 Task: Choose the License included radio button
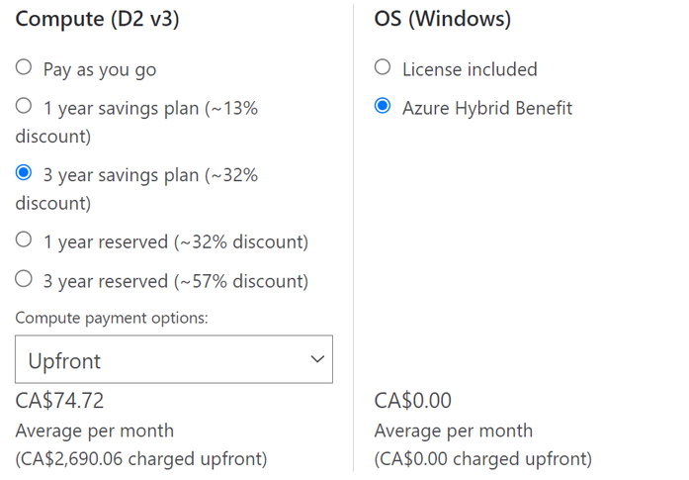383,68
